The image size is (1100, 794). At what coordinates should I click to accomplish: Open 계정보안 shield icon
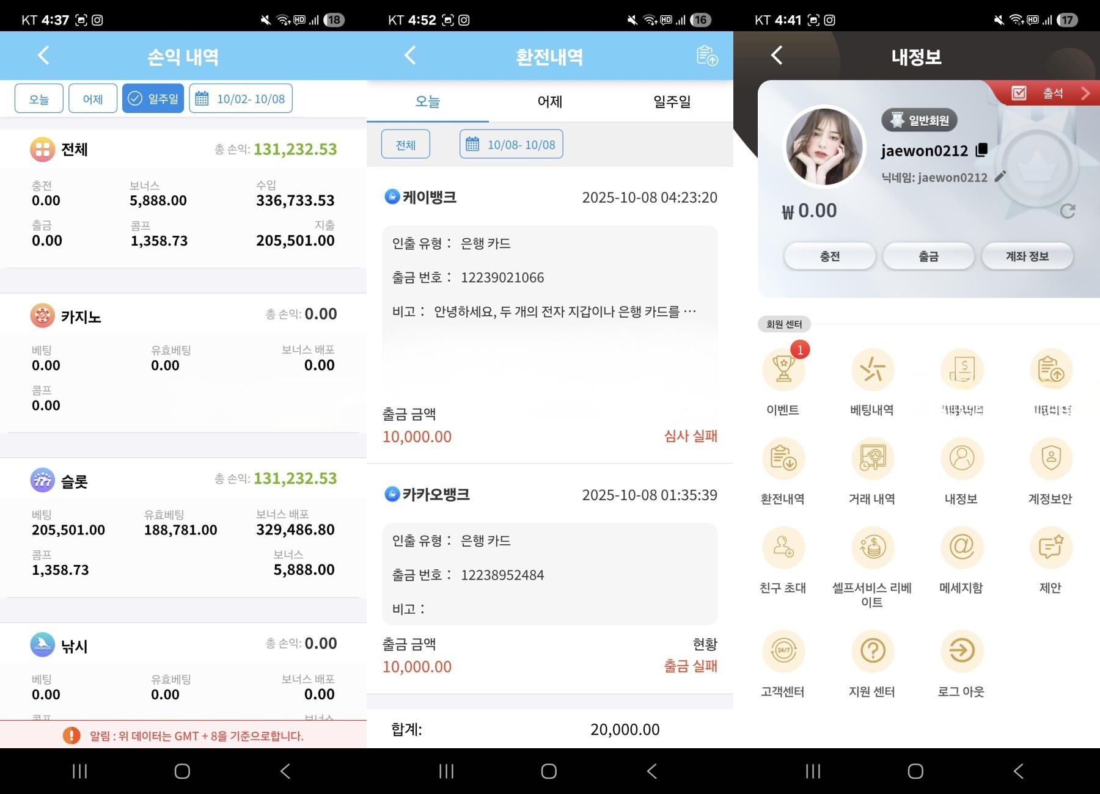coord(1050,459)
